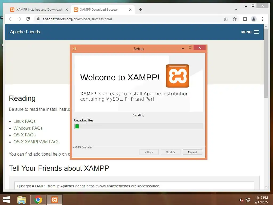Image resolution: width=273 pixels, height=205 pixels.
Task: Reload the apachefriends page
Action: [x=28, y=19]
